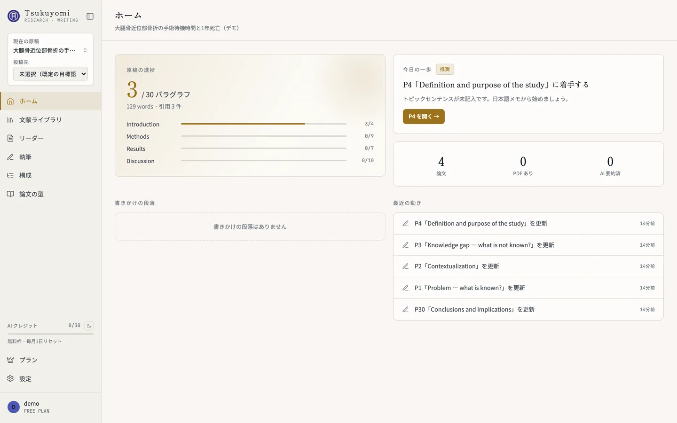Viewport: 677px width, 423px height.
Task: Click the Discussion progress row label
Action: click(141, 161)
